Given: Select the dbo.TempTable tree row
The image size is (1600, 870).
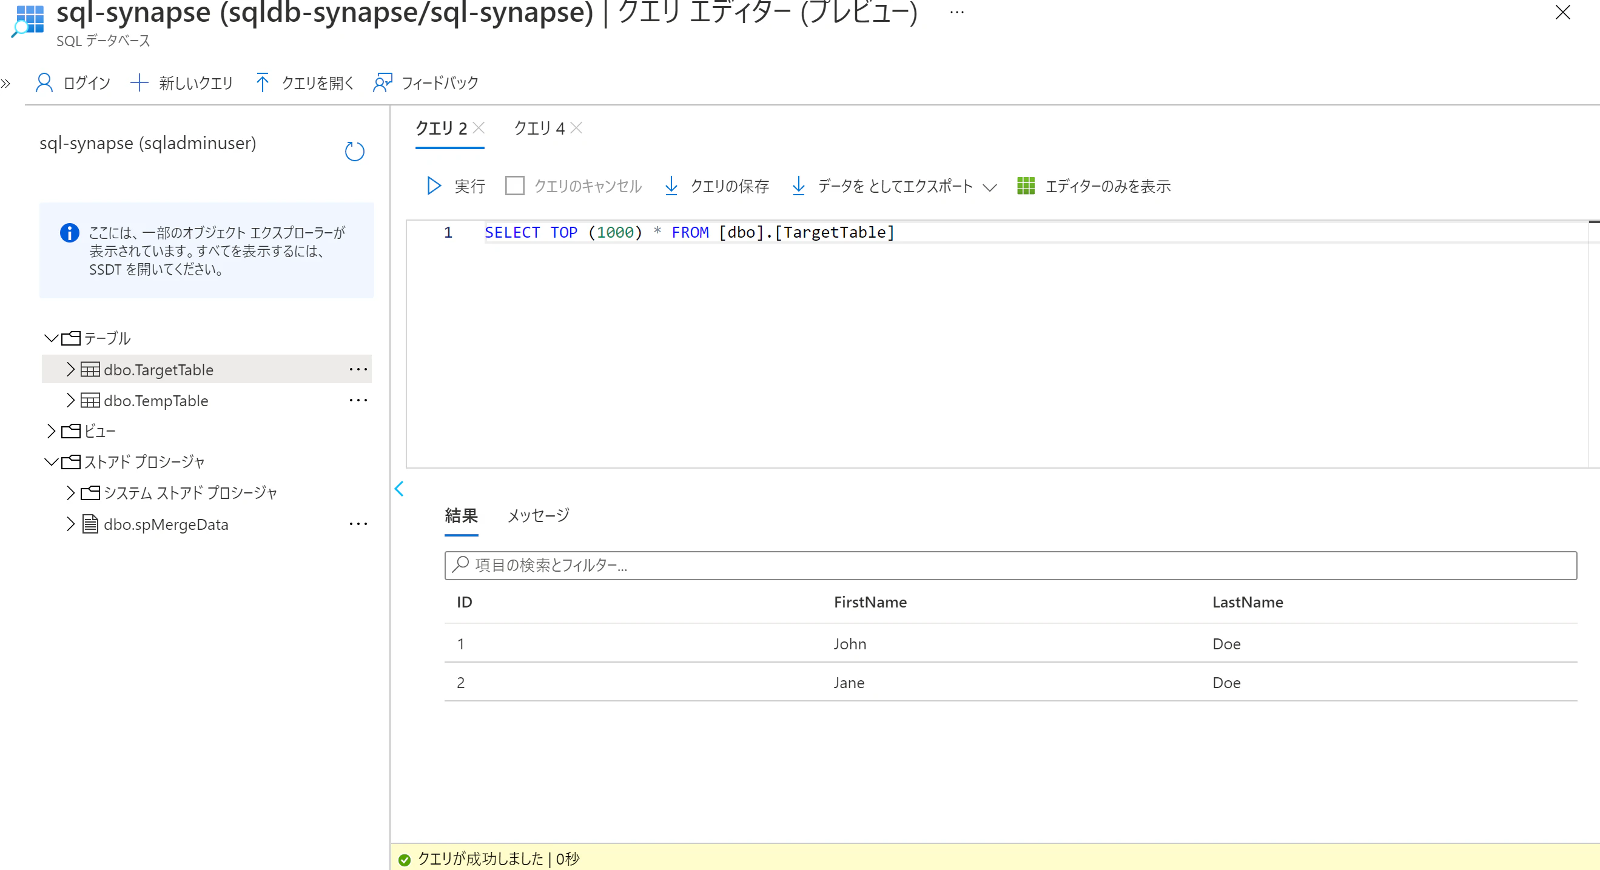Looking at the screenshot, I should [207, 401].
